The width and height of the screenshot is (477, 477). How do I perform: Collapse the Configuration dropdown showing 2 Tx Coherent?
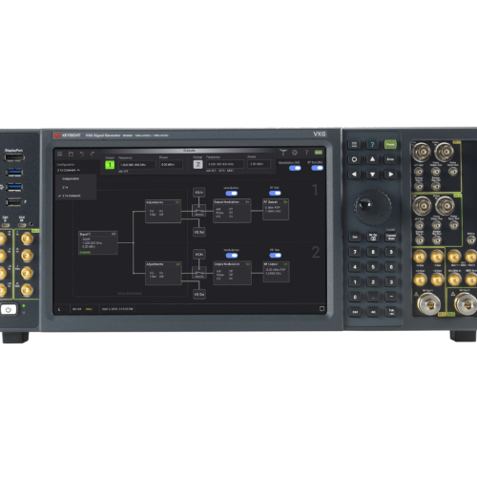tap(69, 171)
